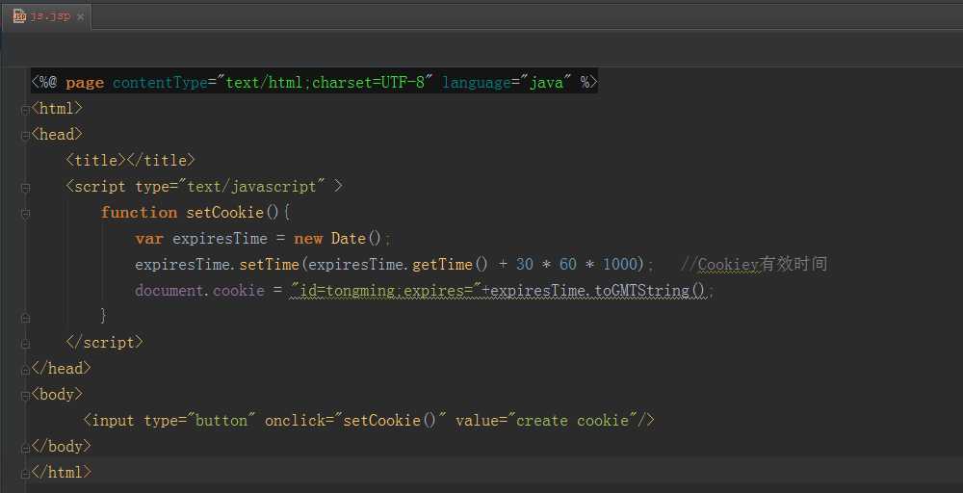Screen dimensions: 963x493
Task: Collapse the <body> tag fold
Action: click(x=25, y=396)
